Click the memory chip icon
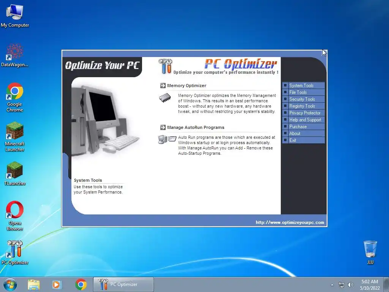 (x=165, y=98)
